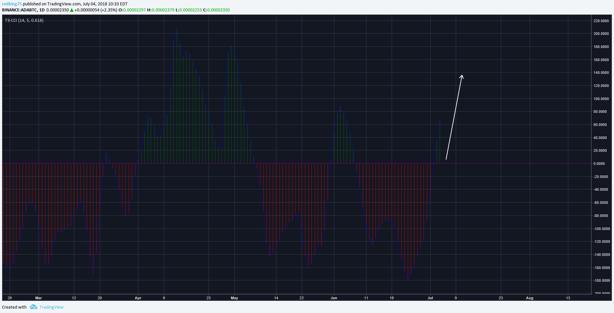Click the 19 date label on time axis
This screenshot has width=614, height=313.
[x=392, y=298]
